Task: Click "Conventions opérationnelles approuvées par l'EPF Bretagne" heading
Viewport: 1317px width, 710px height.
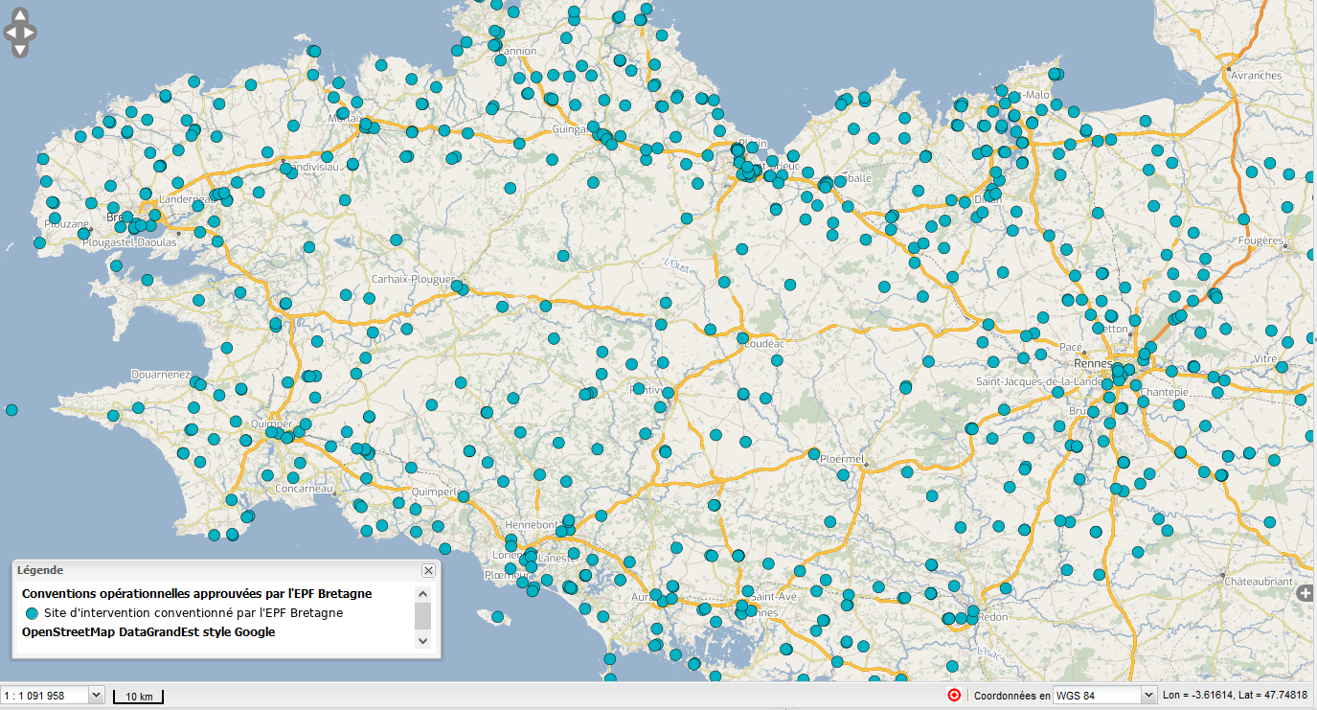Action: coord(196,594)
